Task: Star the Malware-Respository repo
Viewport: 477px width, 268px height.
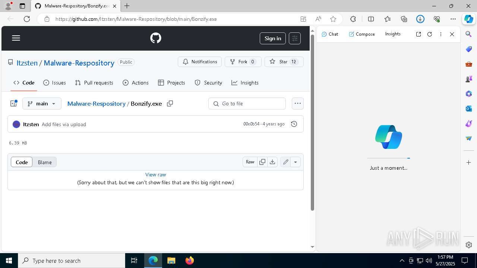Action: click(x=284, y=62)
